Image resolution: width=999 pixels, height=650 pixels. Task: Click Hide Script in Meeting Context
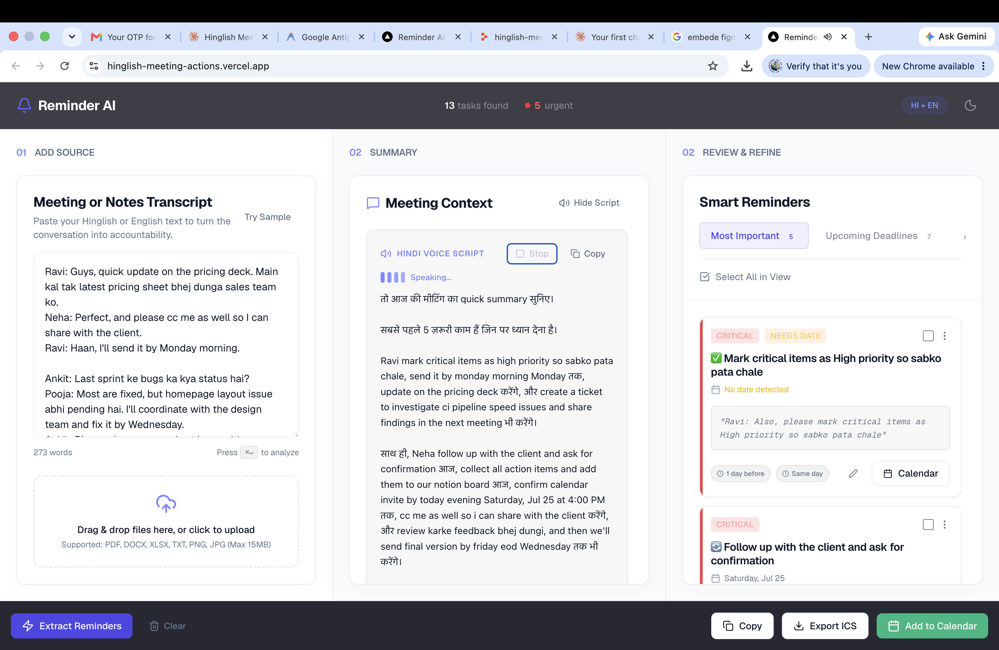(589, 203)
